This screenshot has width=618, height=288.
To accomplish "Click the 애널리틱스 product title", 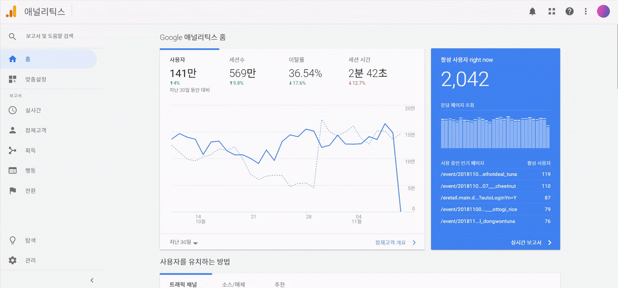I will tap(44, 12).
